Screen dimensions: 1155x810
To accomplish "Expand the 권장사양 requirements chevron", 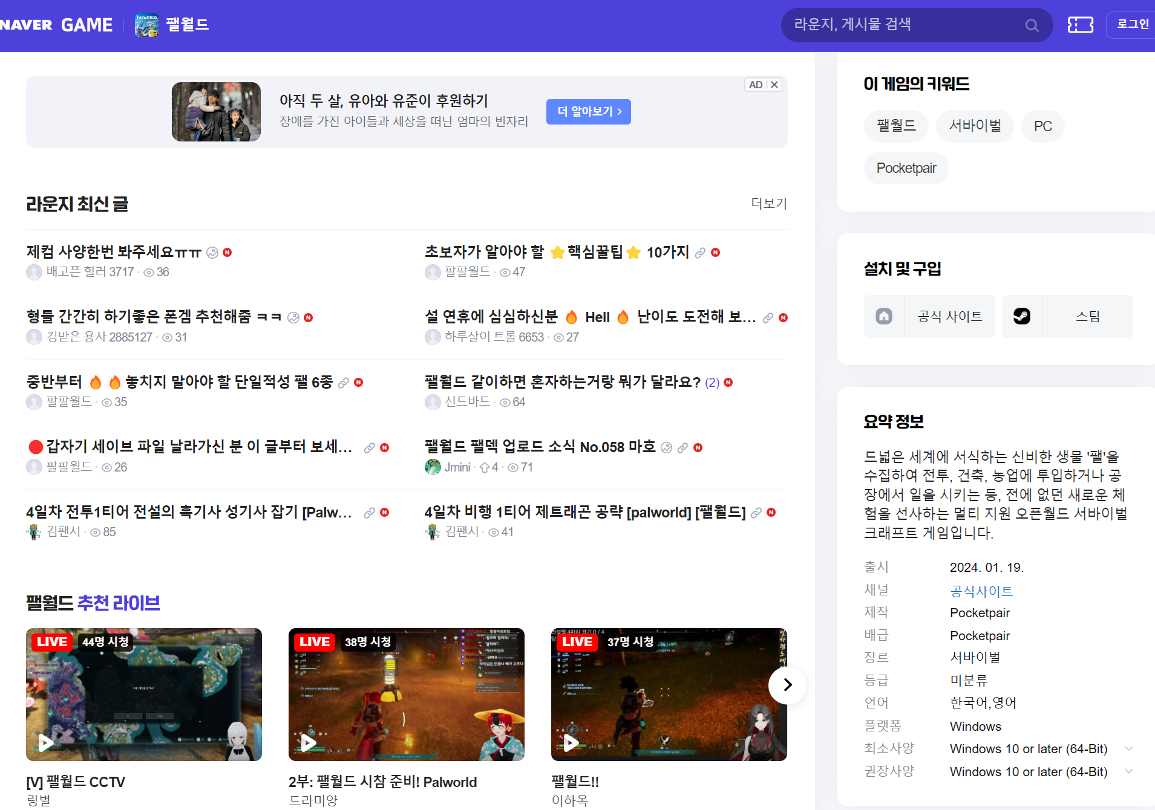I will [1128, 771].
